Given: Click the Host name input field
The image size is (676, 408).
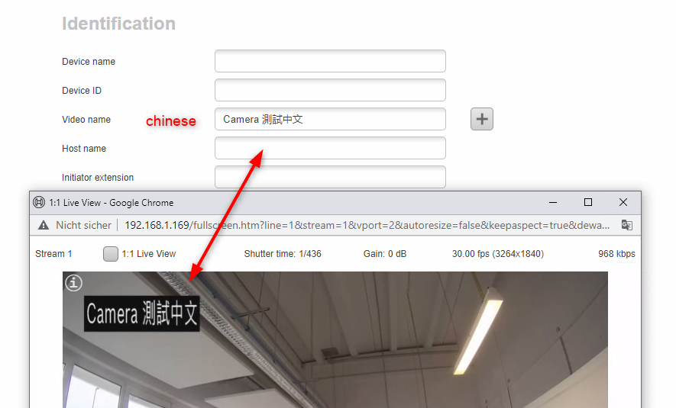Looking at the screenshot, I should pyautogui.click(x=330, y=148).
